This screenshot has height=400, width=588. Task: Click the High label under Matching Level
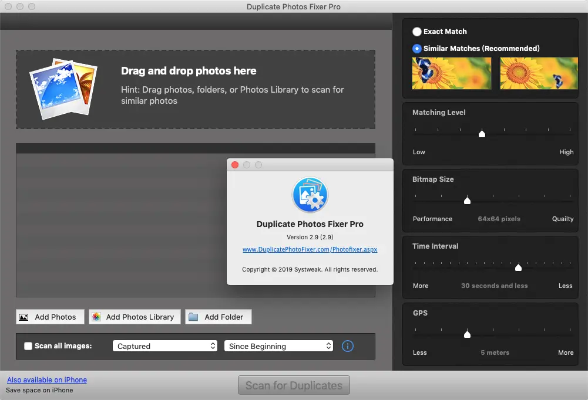pos(566,152)
